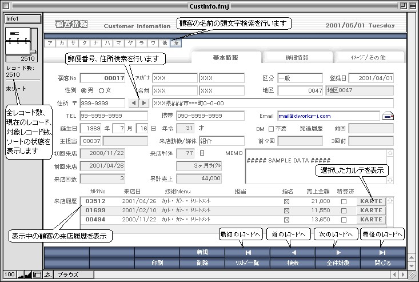The width and height of the screenshot is (419, 282).
Task: Click the 新規 button
Action: pyautogui.click(x=202, y=253)
